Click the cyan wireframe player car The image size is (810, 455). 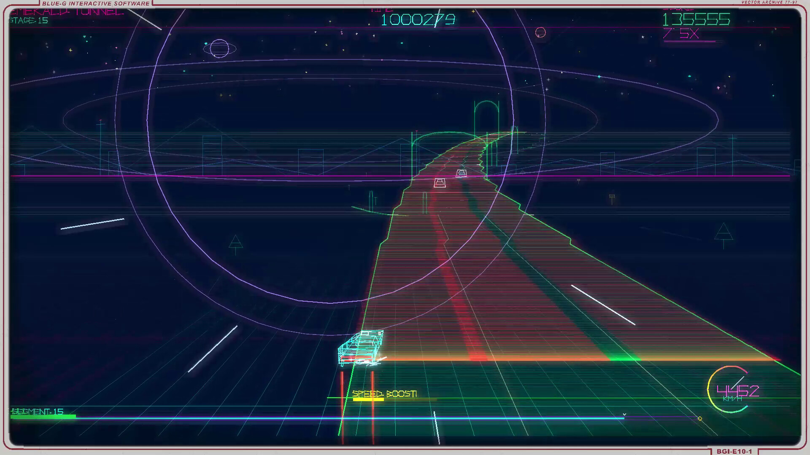(361, 348)
